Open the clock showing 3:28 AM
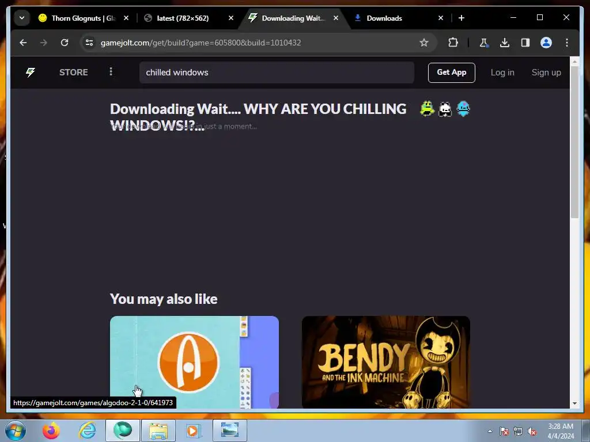The width and height of the screenshot is (590, 442). 561,431
